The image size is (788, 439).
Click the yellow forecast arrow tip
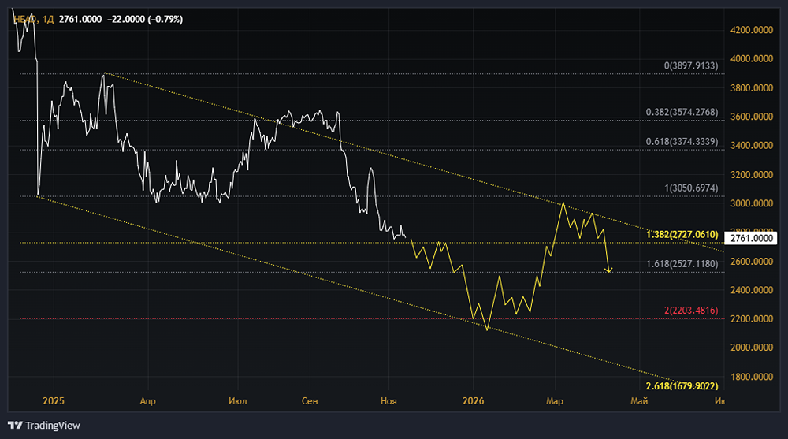tap(608, 271)
